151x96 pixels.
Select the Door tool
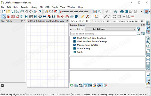[22, 17]
